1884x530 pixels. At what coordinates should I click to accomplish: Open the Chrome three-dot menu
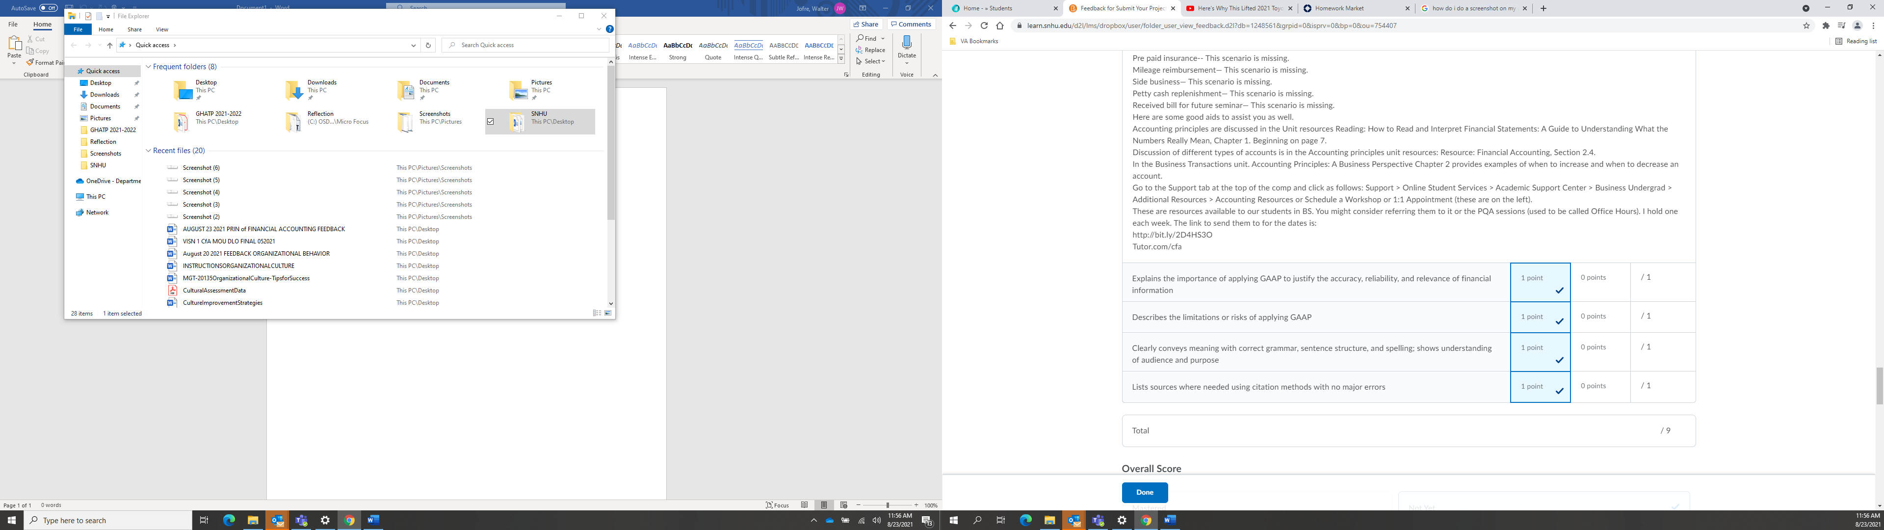(x=1874, y=26)
